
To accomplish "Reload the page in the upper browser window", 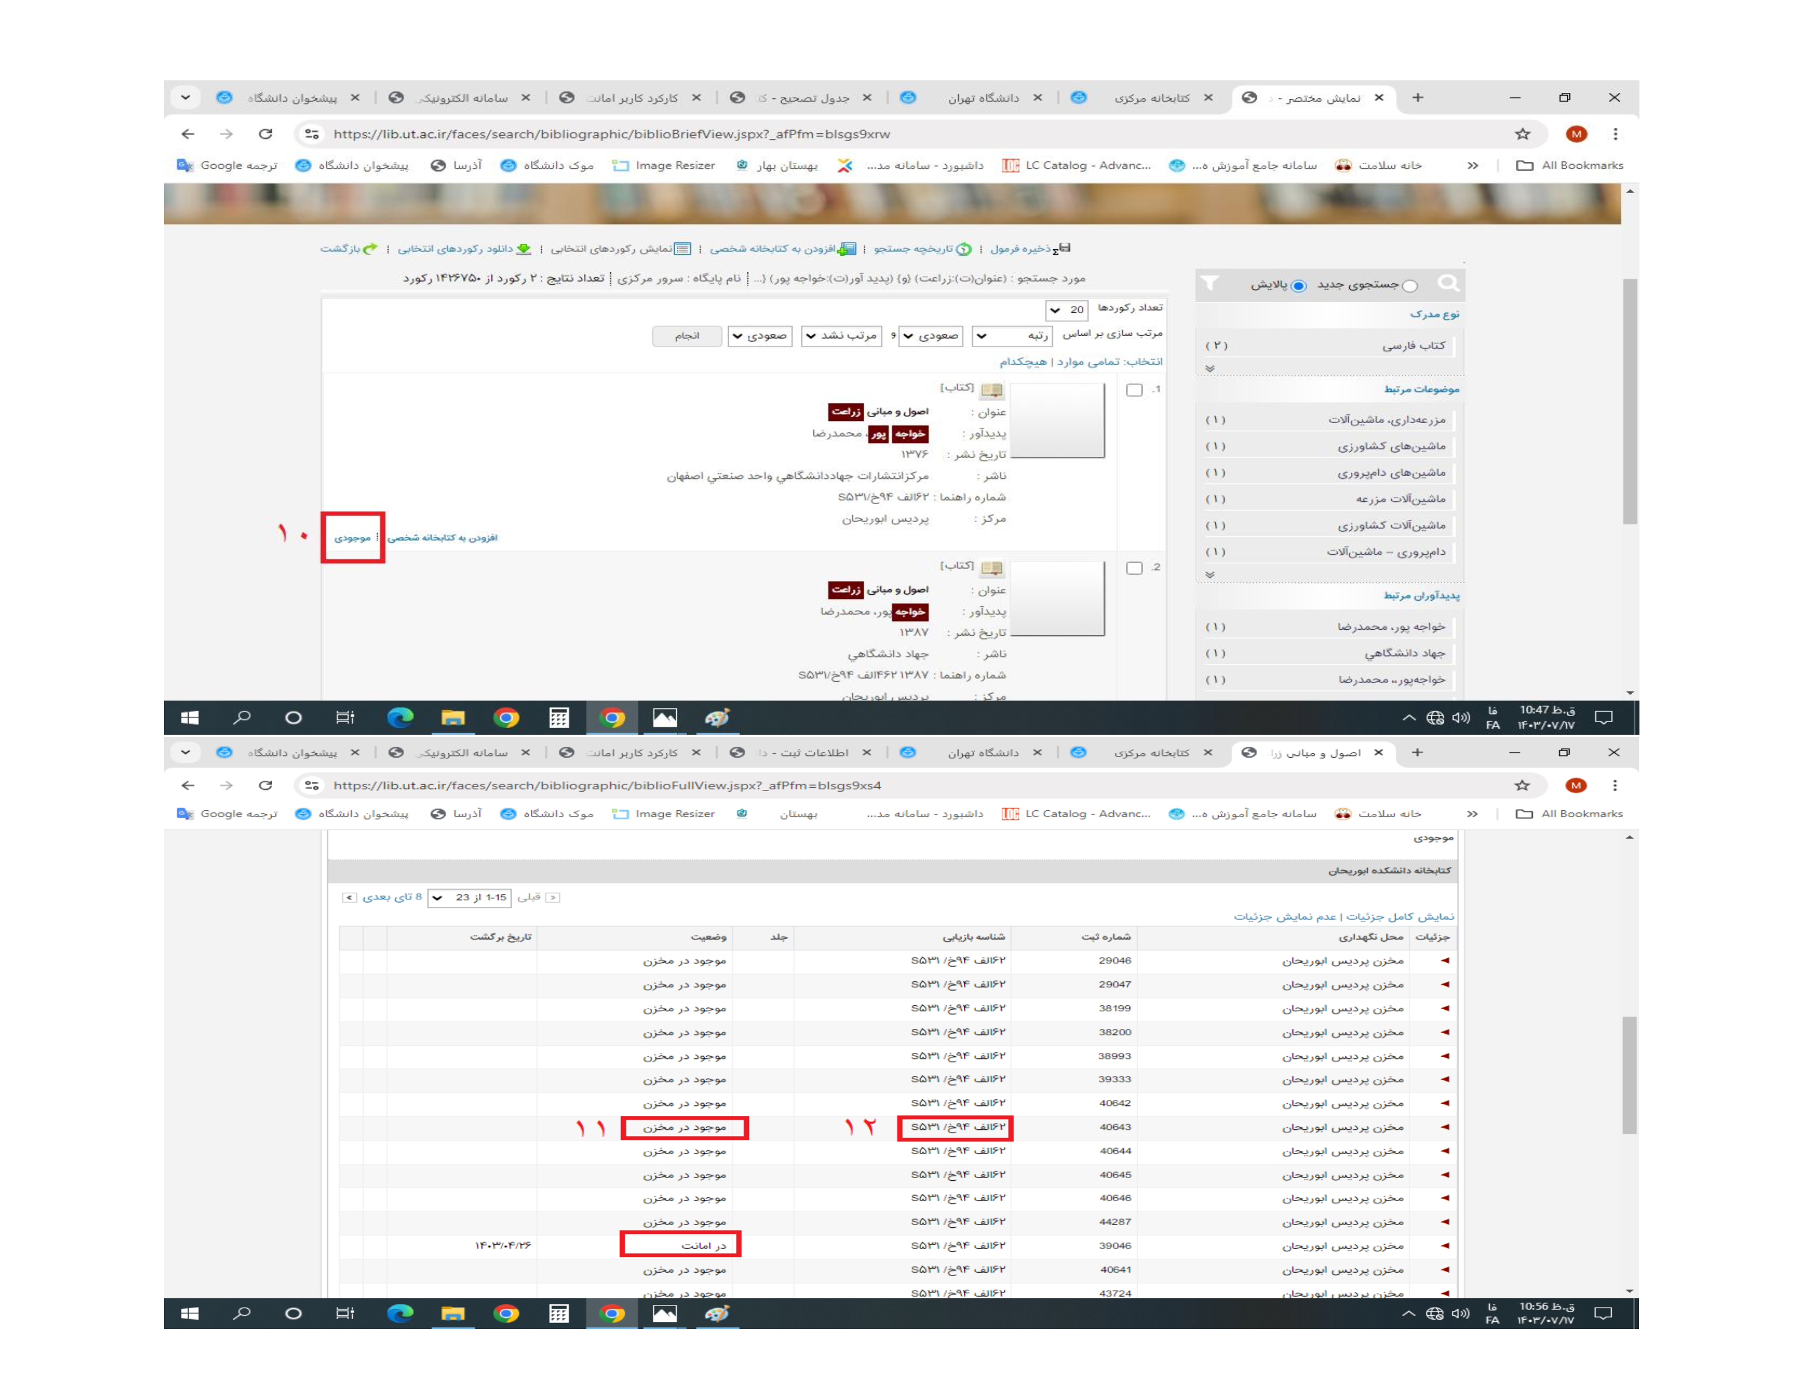I will point(265,134).
